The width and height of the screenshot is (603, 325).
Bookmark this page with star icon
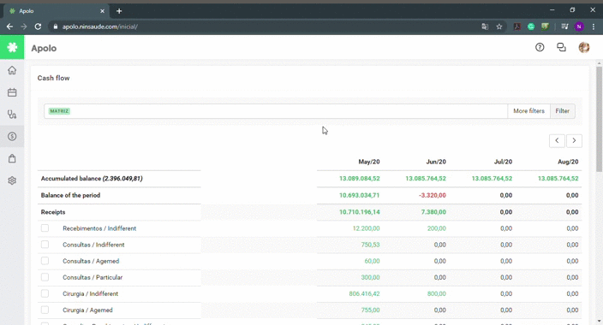tap(499, 27)
